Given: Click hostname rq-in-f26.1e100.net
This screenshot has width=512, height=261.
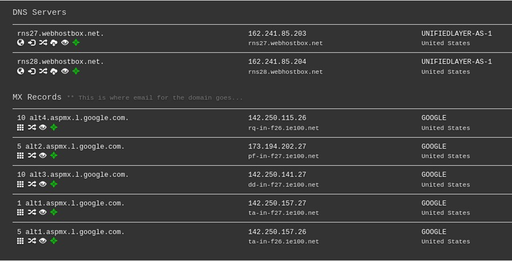Looking at the screenshot, I should 284,128.
